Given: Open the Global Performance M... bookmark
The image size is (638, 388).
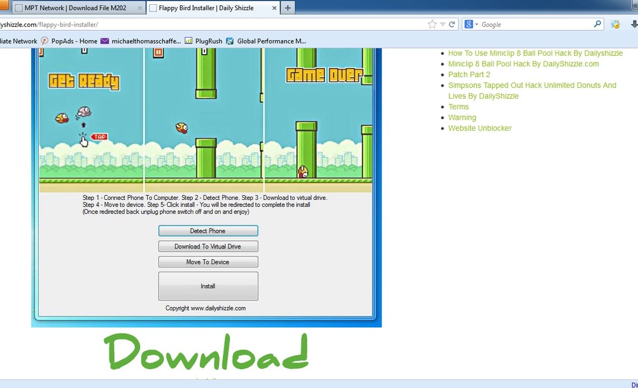Looking at the screenshot, I should 266,41.
